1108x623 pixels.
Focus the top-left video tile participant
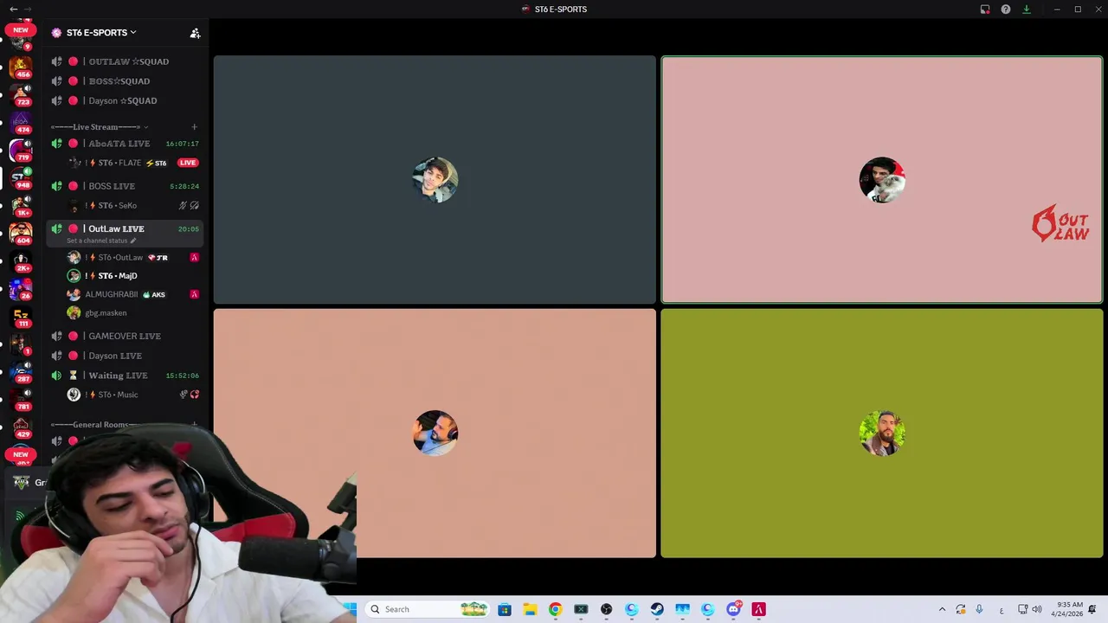coord(435,180)
